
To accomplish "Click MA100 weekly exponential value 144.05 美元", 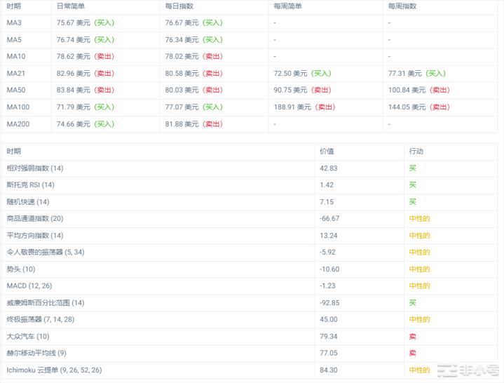I will click(x=407, y=107).
